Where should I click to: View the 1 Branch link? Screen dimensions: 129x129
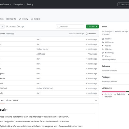(x=11, y=26)
